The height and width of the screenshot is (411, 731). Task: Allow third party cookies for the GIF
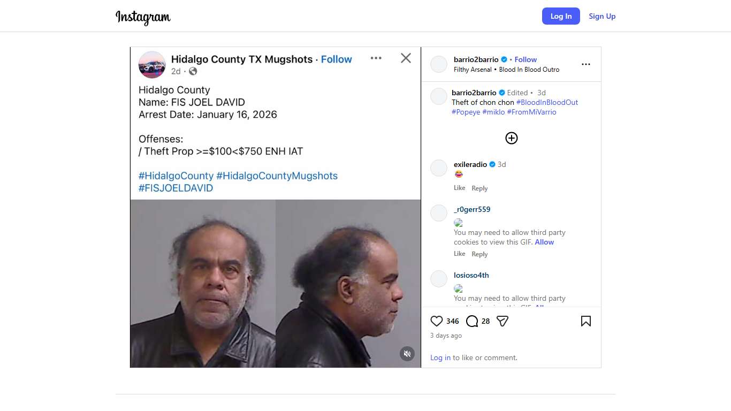[x=544, y=242]
